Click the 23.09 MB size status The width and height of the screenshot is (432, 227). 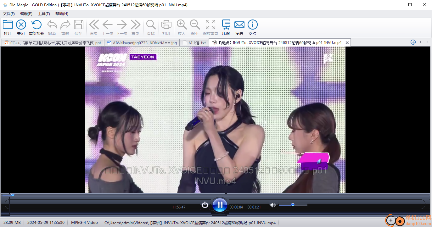point(12,223)
